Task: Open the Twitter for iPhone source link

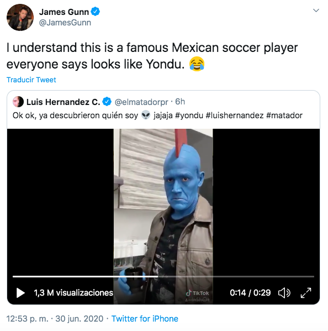Action: pyautogui.click(x=145, y=319)
